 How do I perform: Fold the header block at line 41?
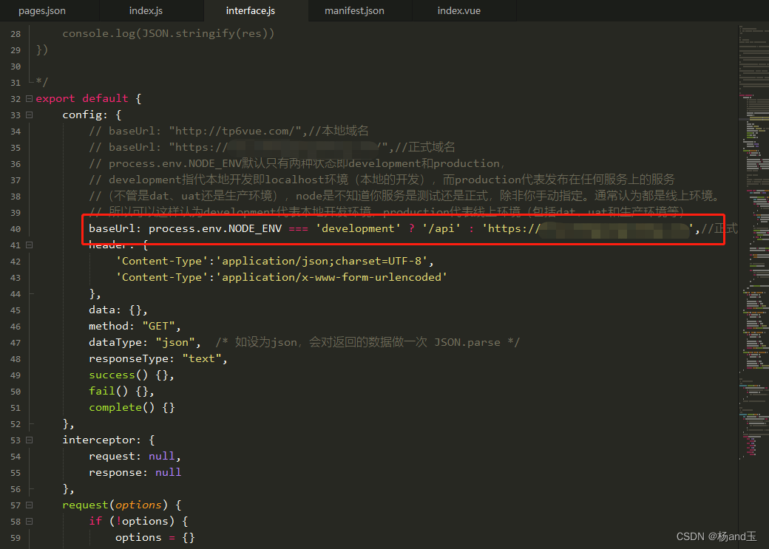(29, 245)
